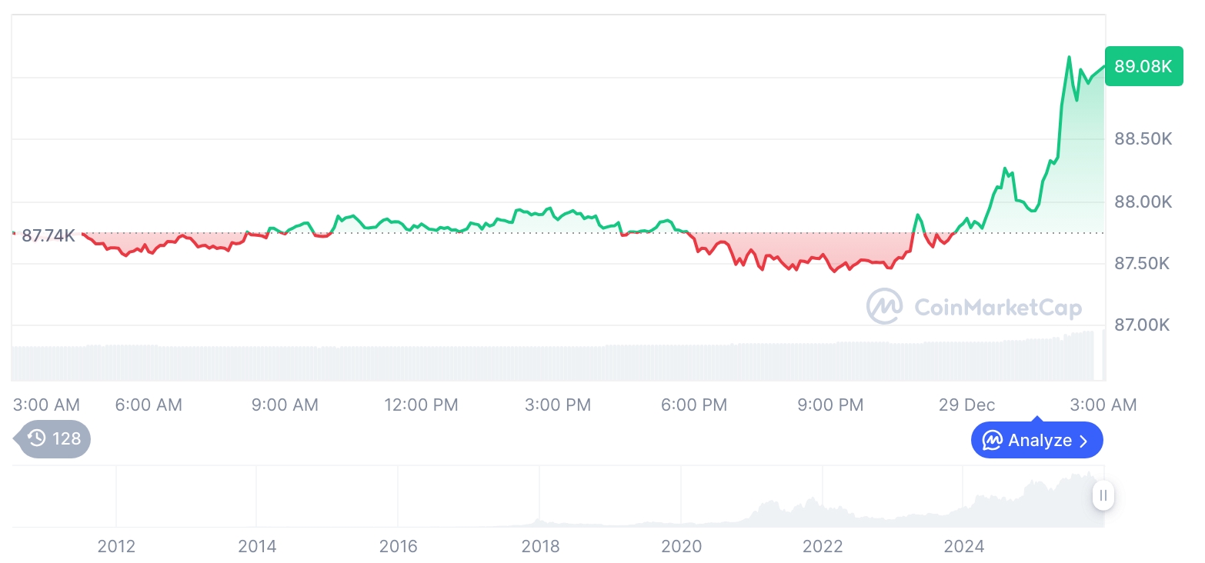Select 2012 on the history timeline
The height and width of the screenshot is (563, 1205).
116,546
